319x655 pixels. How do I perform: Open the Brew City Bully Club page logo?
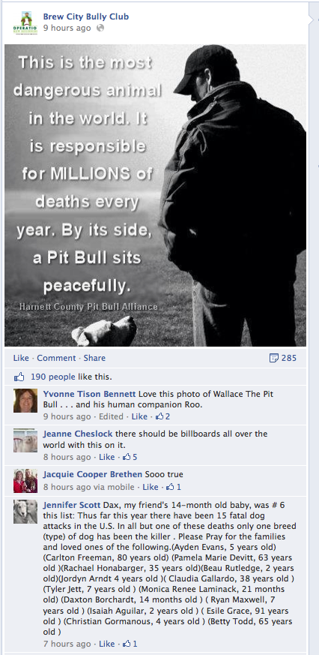click(25, 23)
